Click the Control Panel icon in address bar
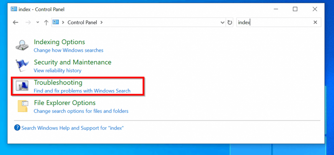 coord(56,22)
